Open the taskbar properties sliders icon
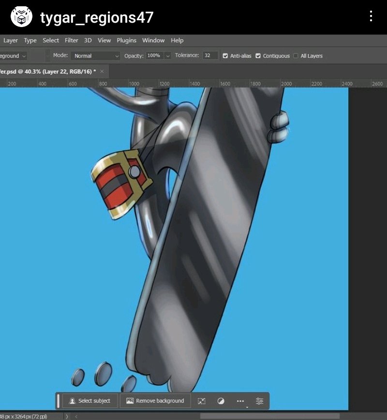Screen dimensions: 387x420 [x=260, y=401]
